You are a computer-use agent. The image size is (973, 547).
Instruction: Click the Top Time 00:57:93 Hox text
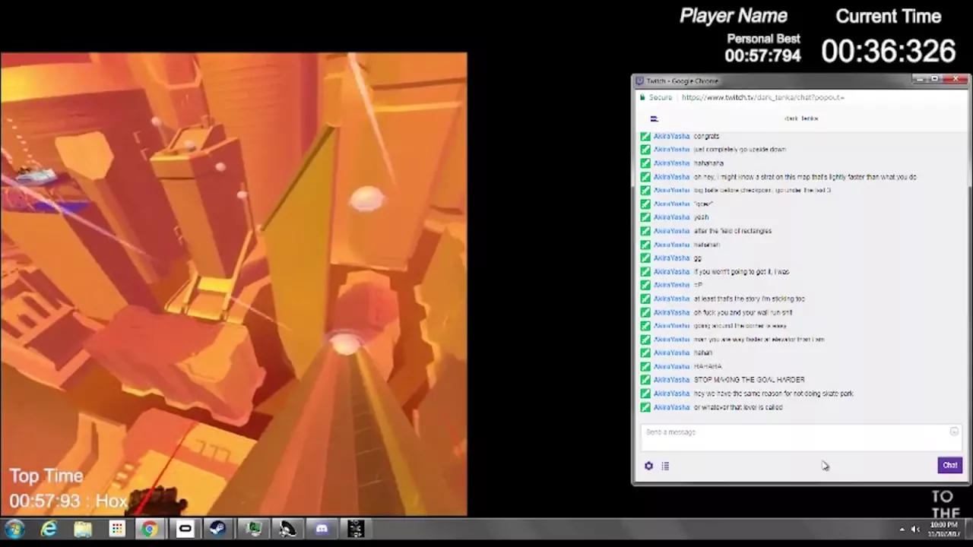pyautogui.click(x=68, y=489)
